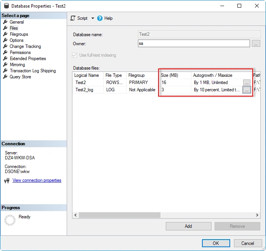Viewport: 266px width, 251px height.
Task: Click the Not Applicable filegroup cell
Action: click(143, 90)
